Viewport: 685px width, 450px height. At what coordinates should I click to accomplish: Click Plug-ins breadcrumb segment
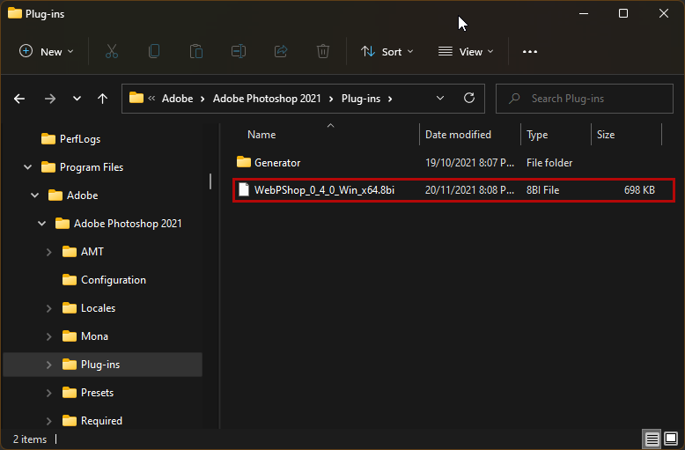[361, 99]
